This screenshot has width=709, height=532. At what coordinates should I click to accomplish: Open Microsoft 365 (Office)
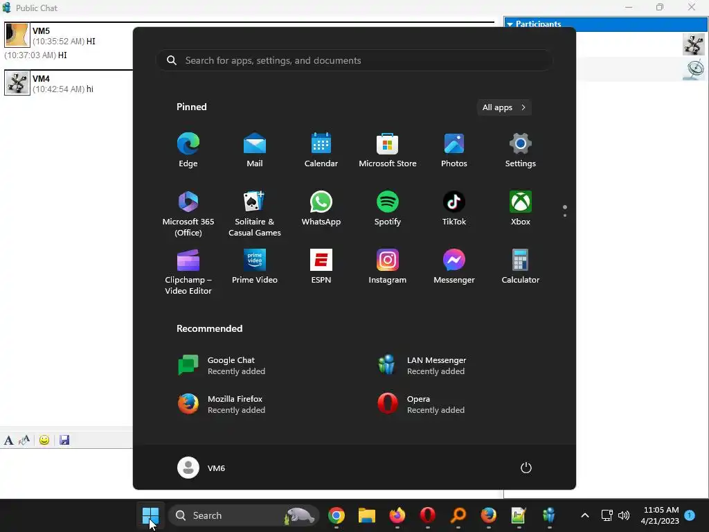(188, 213)
